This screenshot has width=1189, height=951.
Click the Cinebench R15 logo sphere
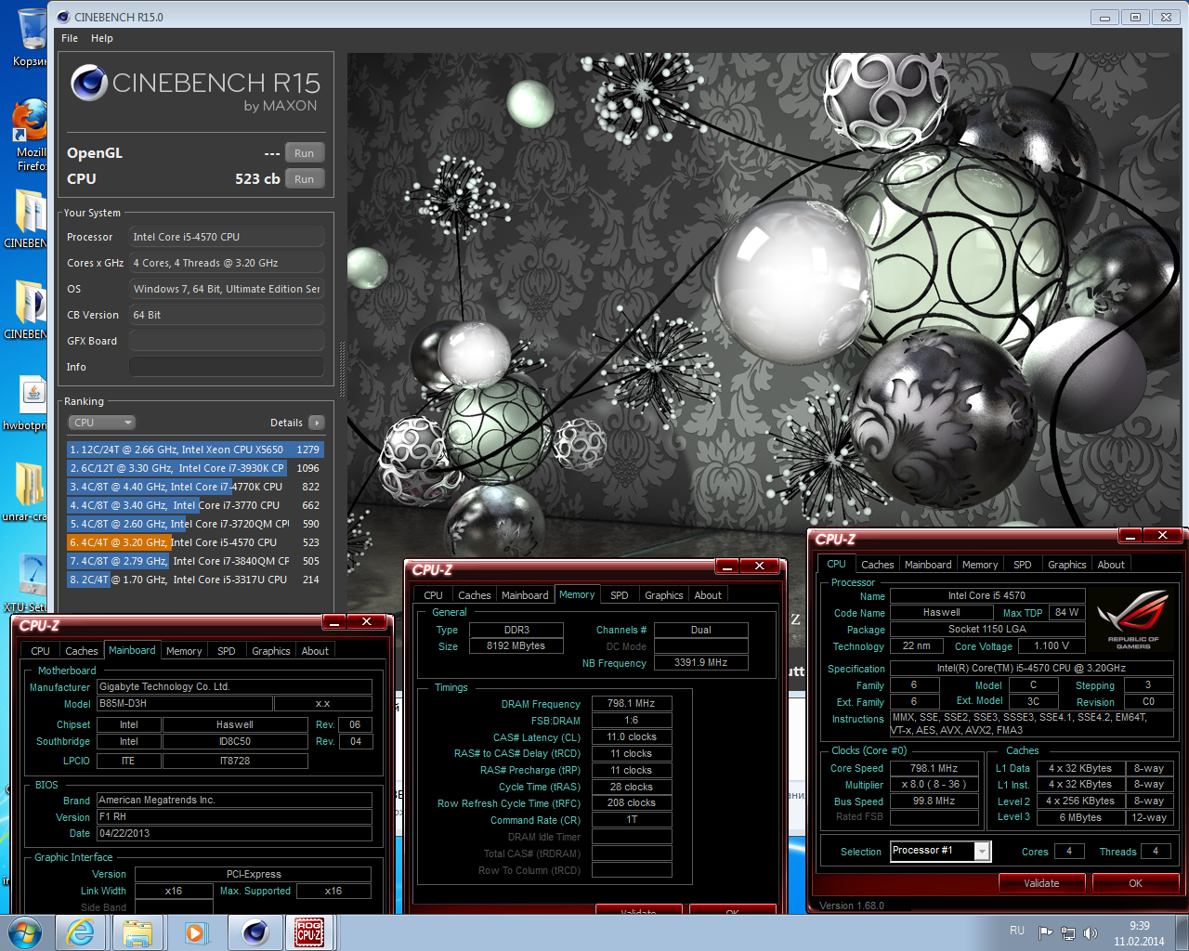pos(89,84)
